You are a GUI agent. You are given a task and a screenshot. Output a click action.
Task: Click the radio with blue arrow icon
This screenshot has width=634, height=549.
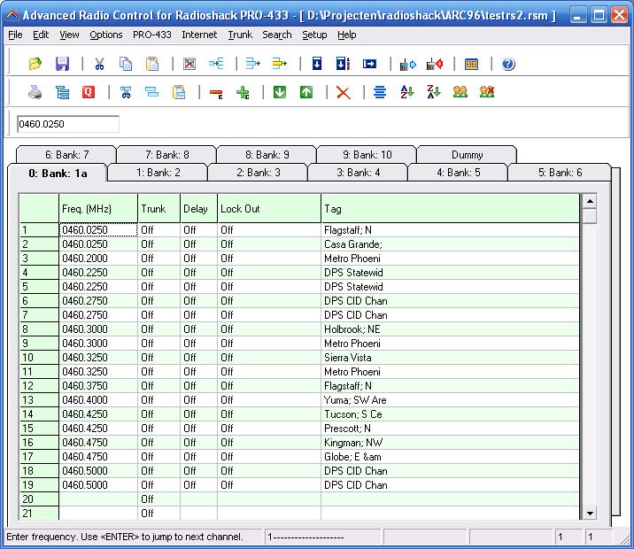[x=407, y=64]
